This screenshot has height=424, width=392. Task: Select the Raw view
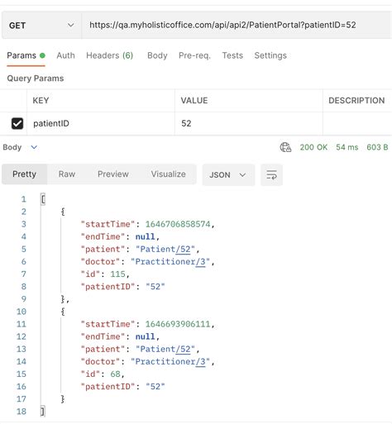pos(67,174)
